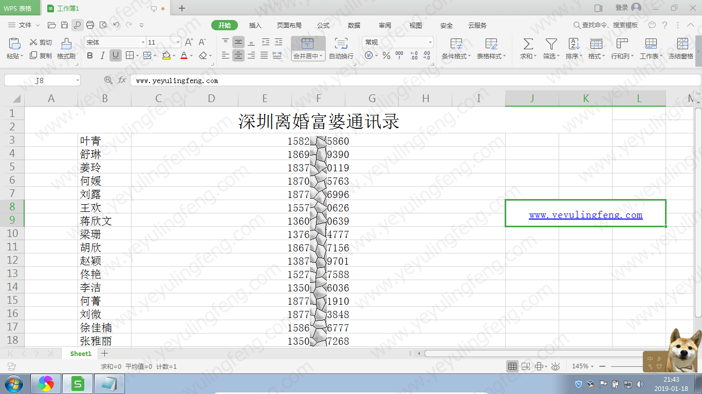This screenshot has width=702, height=394.
Task: Click the 冻结窗格 freeze panes icon
Action: pos(681,49)
